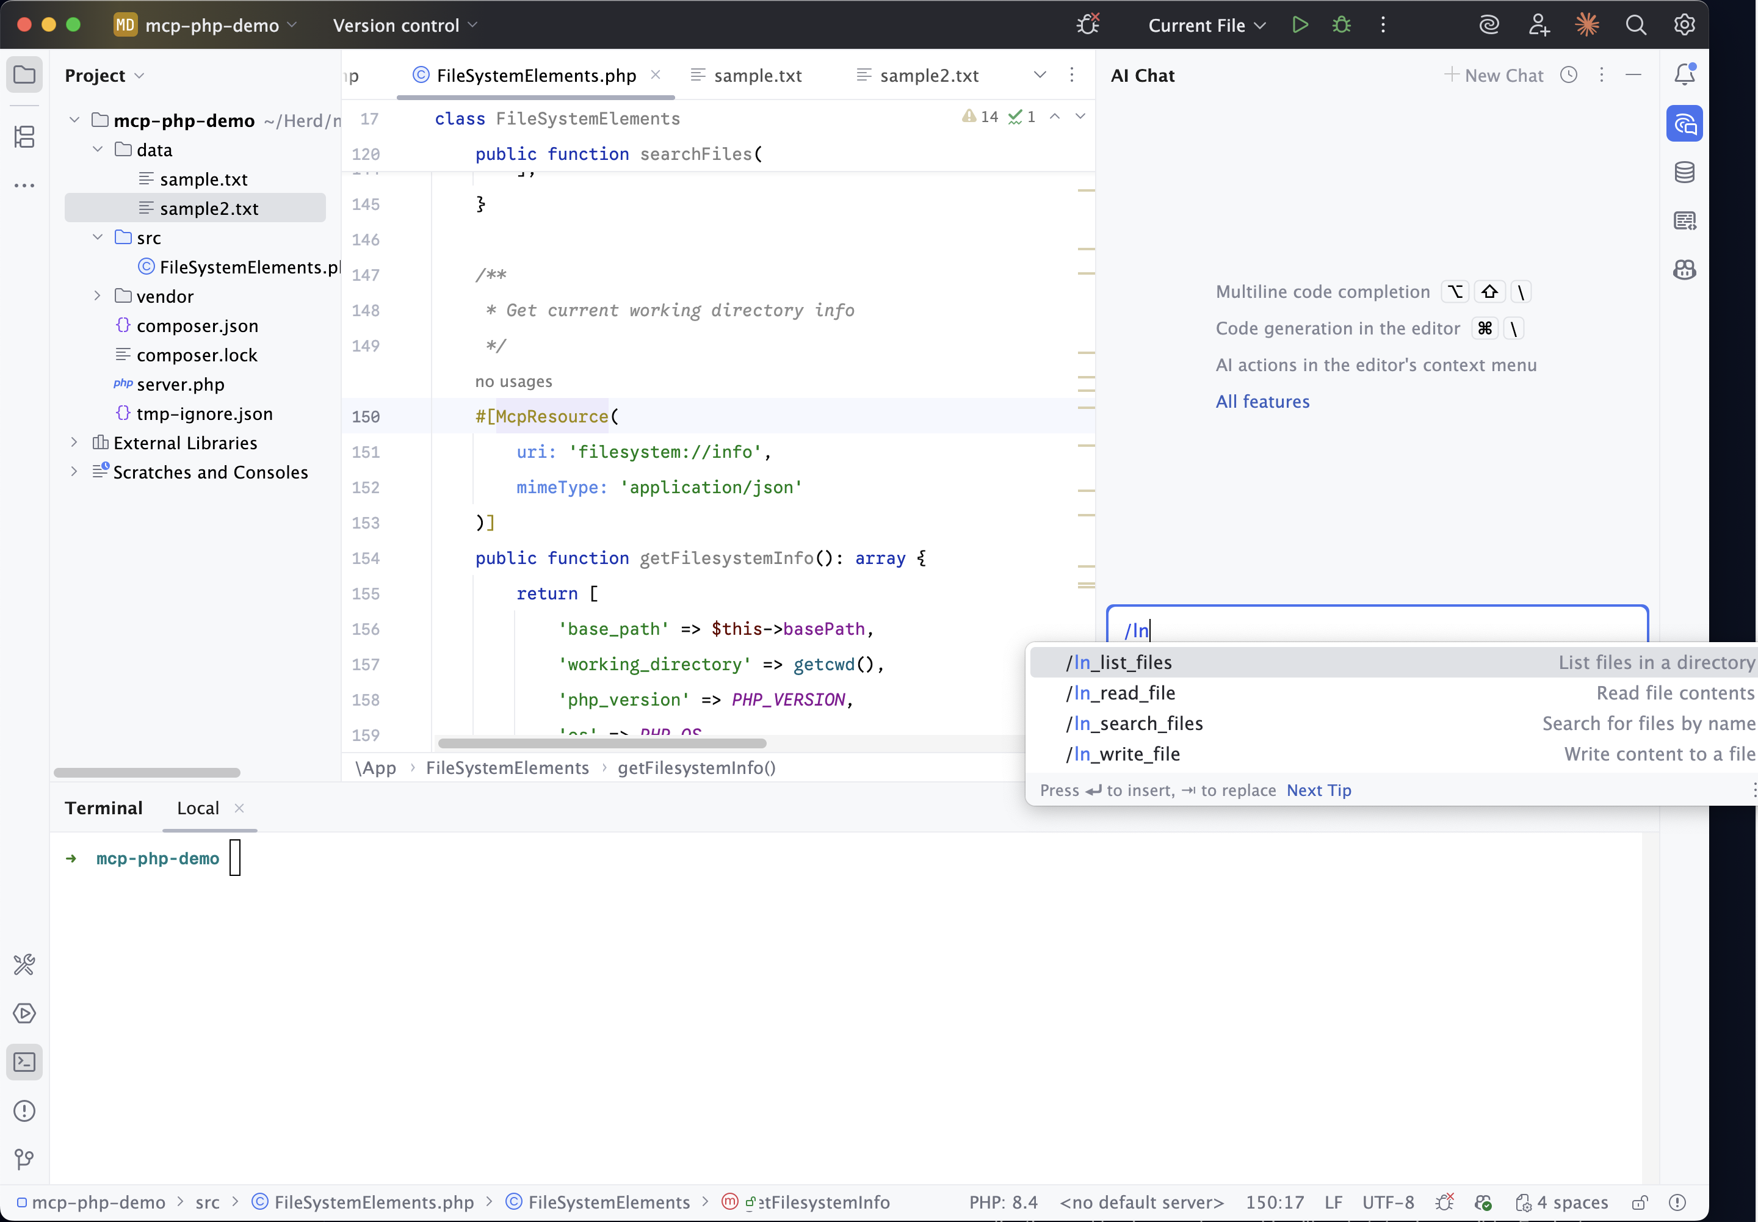Select /ln_list_files completion entry

(x=1393, y=662)
